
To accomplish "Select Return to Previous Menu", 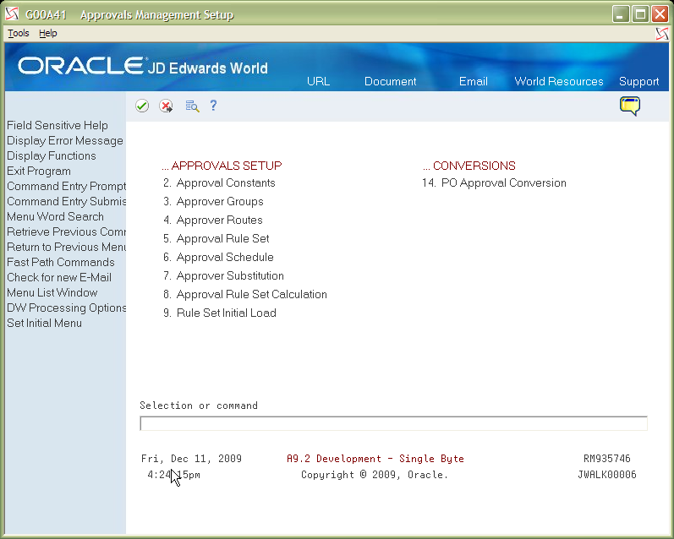I will tap(66, 247).
